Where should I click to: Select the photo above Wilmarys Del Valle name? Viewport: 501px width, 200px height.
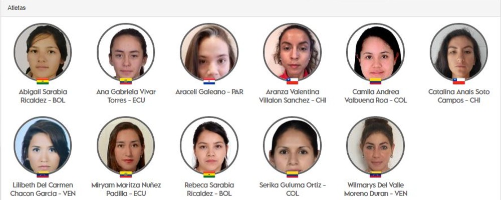pyautogui.click(x=375, y=145)
